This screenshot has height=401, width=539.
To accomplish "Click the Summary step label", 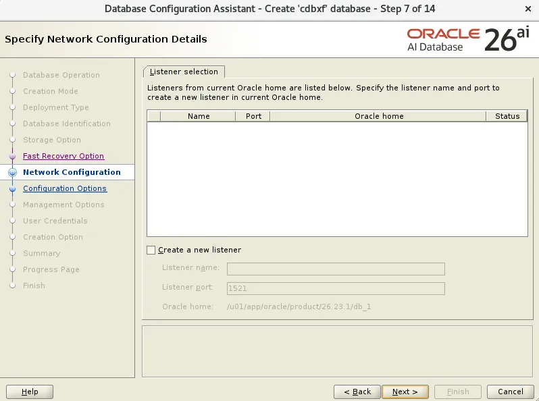I will click(42, 253).
